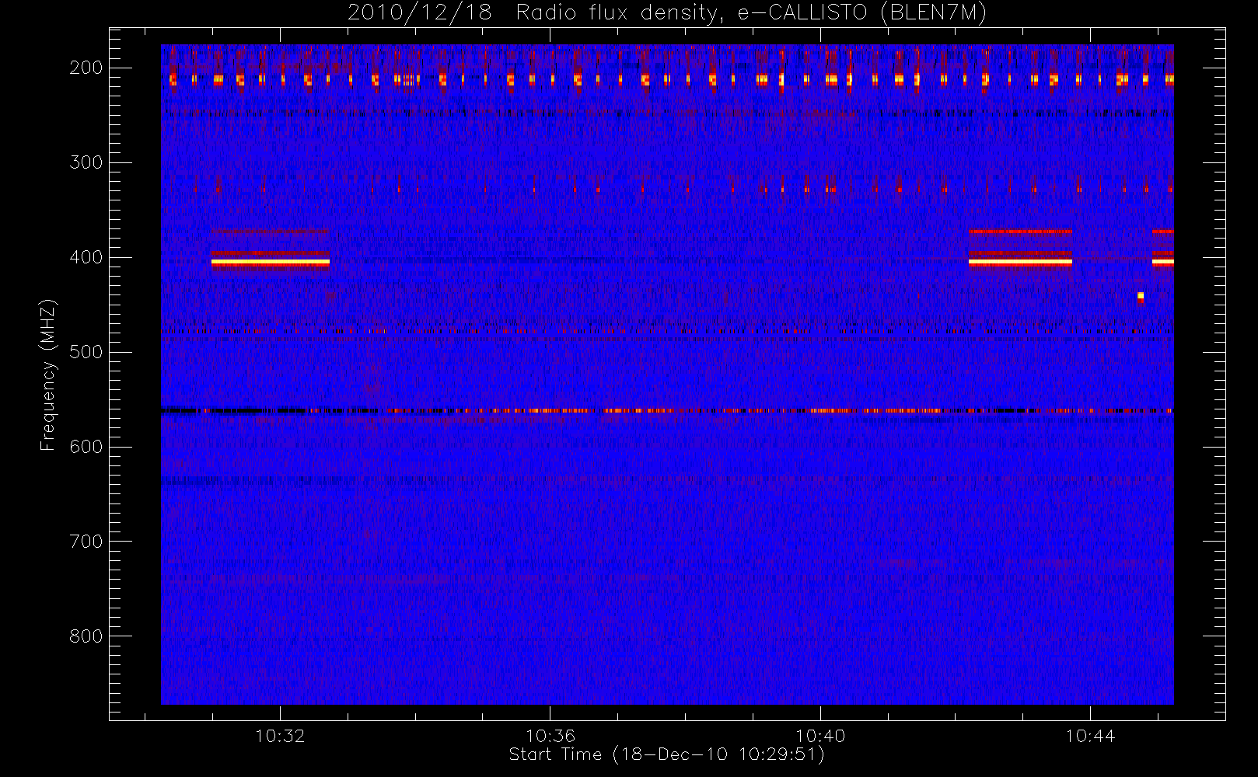Click the bright 400 MHz emission band near 10:43
This screenshot has height=777, width=1258.
point(1020,263)
